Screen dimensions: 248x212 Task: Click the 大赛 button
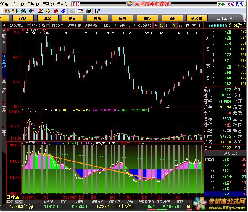point(221,4)
